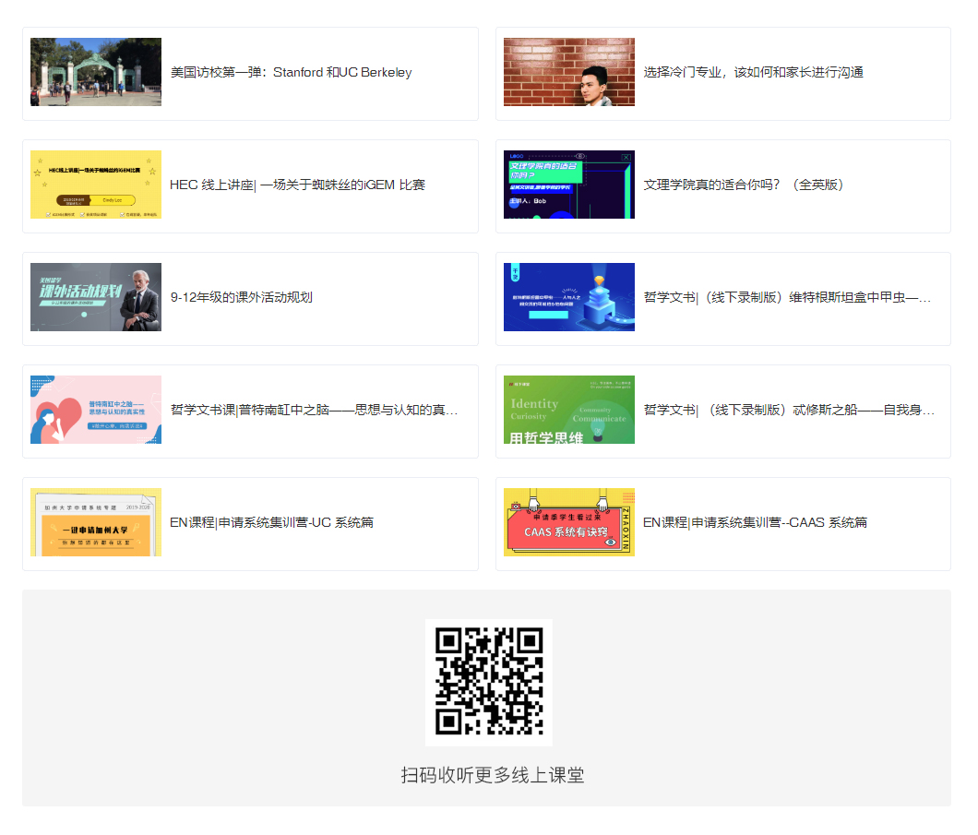Viewport: 978px width, 835px height.
Task: Click title 美国访校第一弹: Stanford 和UC Berkeley
Action: (292, 72)
